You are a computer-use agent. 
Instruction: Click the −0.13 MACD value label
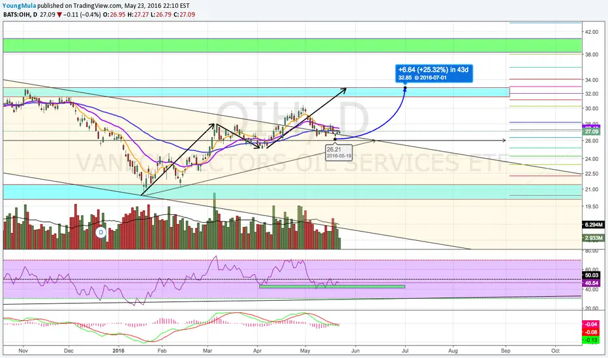tap(591, 340)
